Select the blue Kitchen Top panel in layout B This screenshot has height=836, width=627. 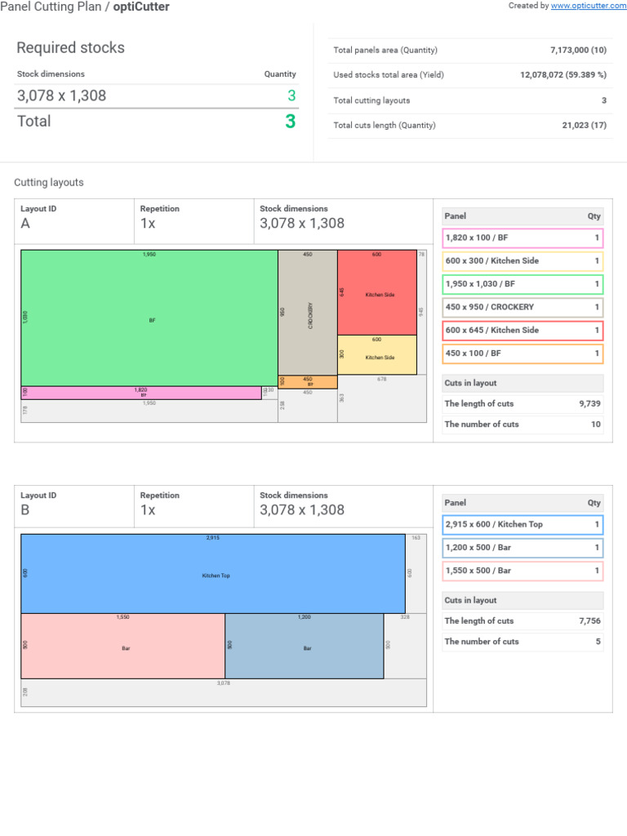(x=213, y=574)
